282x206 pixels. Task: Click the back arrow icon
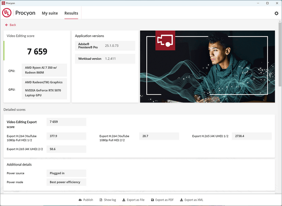[x=7, y=25]
